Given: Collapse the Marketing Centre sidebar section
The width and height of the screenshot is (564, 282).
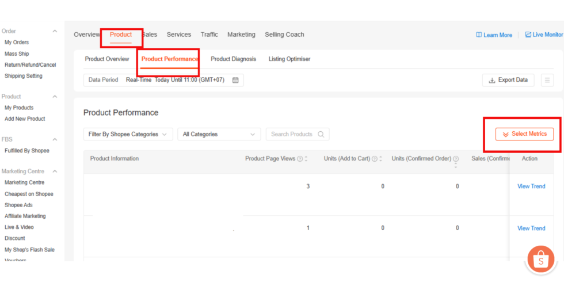Looking at the screenshot, I should pyautogui.click(x=55, y=172).
